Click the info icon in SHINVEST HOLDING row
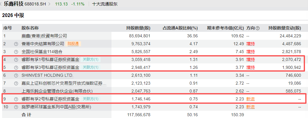 [x=16, y=76]
